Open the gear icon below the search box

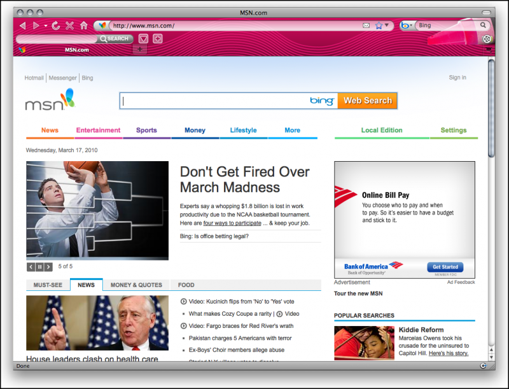click(x=487, y=39)
